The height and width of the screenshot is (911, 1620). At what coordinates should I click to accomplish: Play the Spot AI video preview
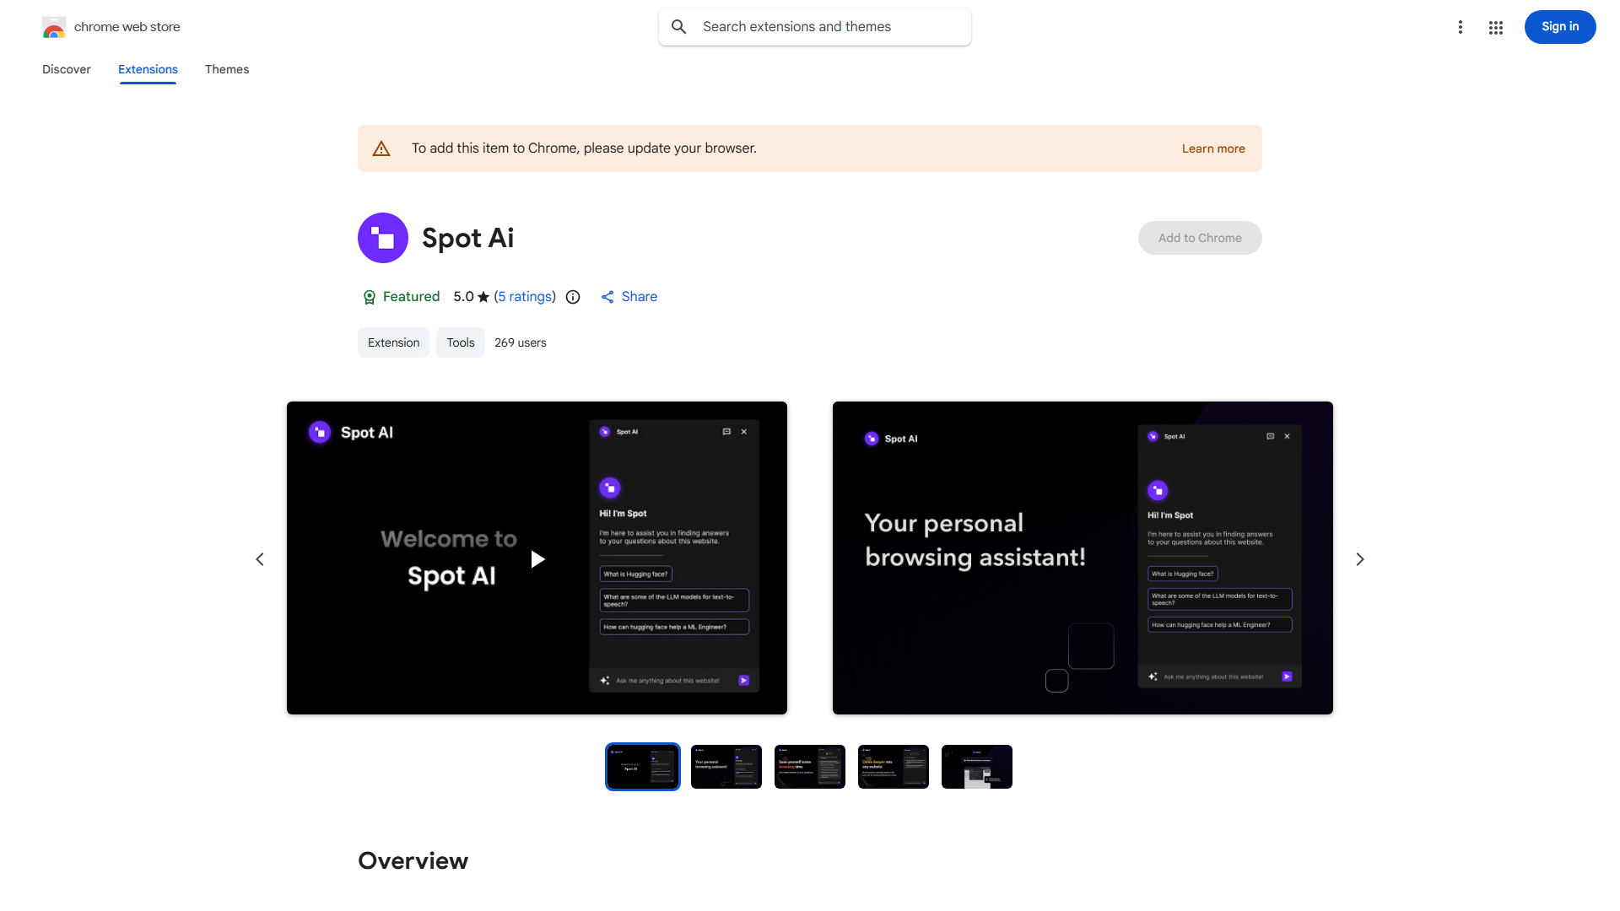point(537,558)
